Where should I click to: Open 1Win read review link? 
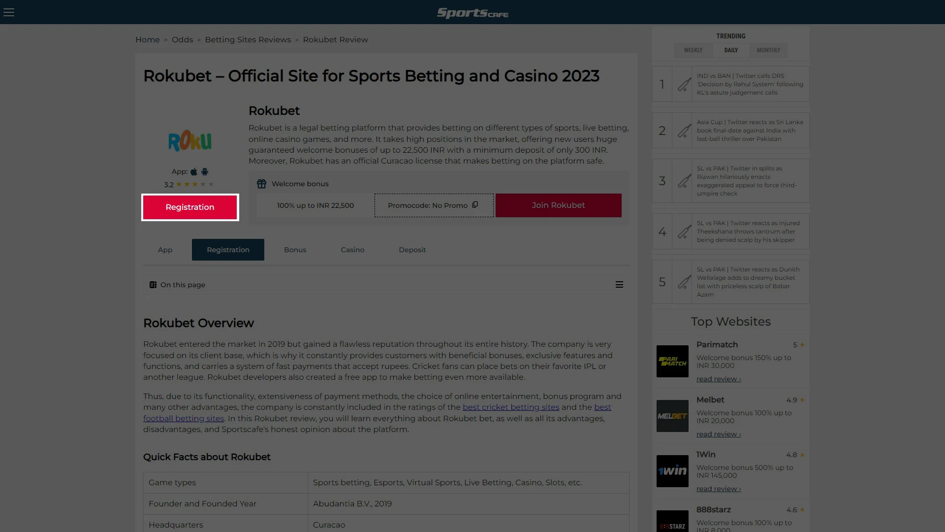tap(718, 489)
